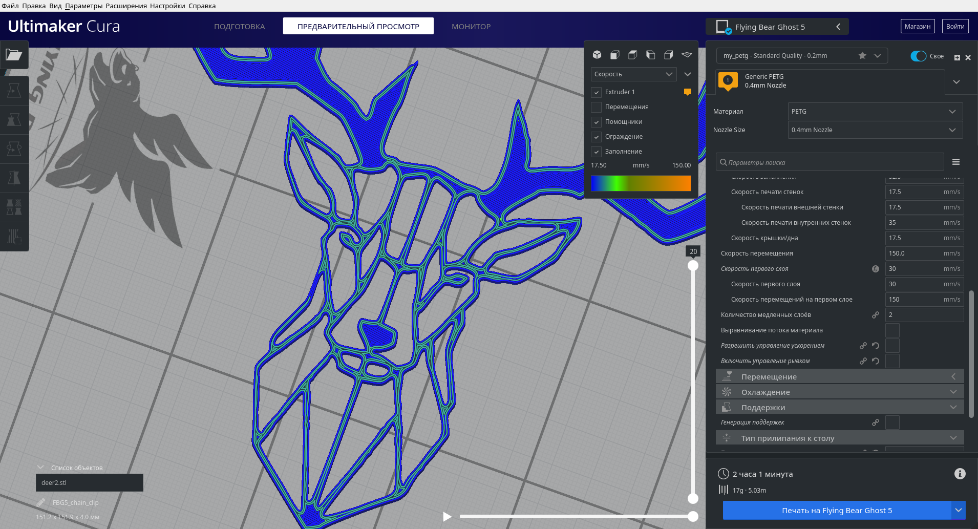The height and width of the screenshot is (529, 978).
Task: Reset Разрешить управление ускорением with revert icon
Action: 876,346
